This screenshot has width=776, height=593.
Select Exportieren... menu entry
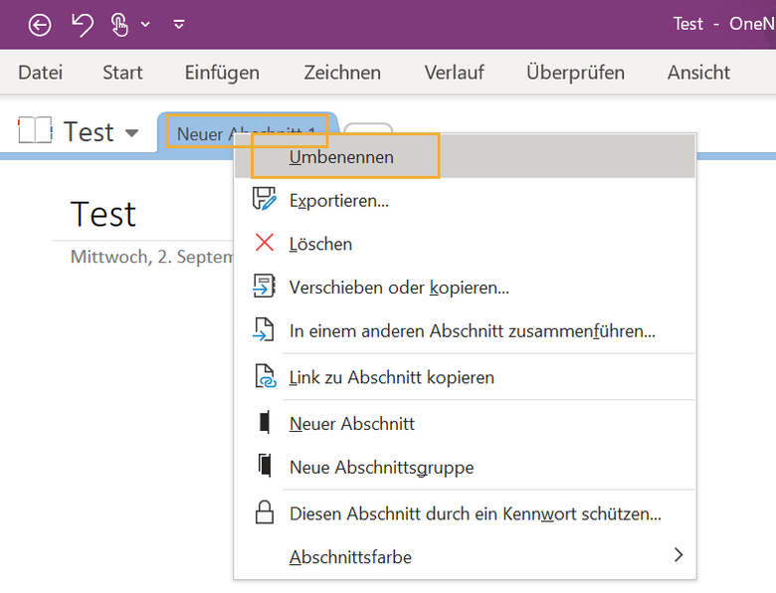click(x=465, y=200)
